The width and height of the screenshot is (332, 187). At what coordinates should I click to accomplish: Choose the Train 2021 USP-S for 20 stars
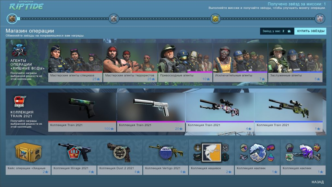pyautogui.click(x=151, y=112)
